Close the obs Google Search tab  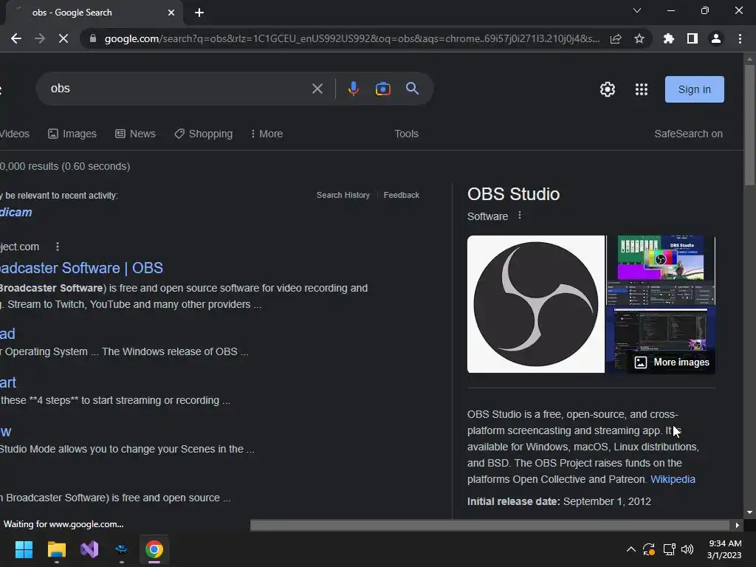[171, 13]
